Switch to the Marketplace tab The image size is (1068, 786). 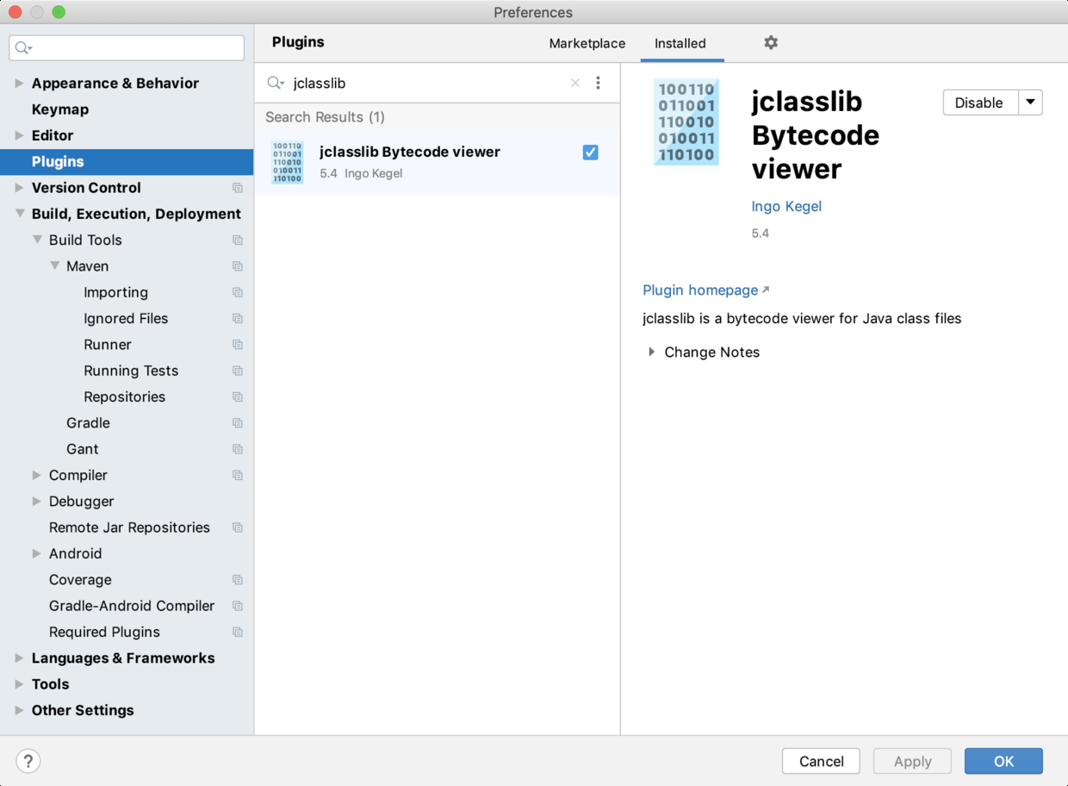click(587, 43)
